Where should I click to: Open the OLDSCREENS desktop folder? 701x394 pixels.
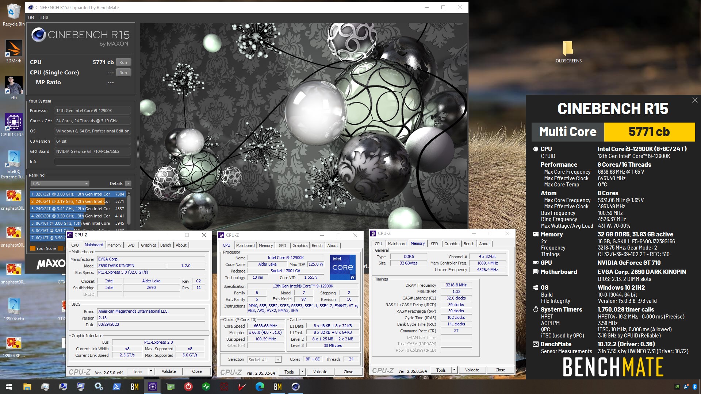click(x=568, y=52)
